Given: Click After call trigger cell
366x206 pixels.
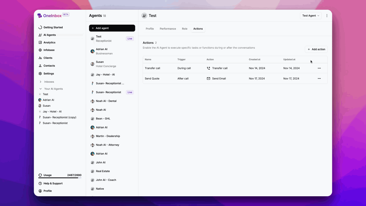Looking at the screenshot, I should point(183,78).
